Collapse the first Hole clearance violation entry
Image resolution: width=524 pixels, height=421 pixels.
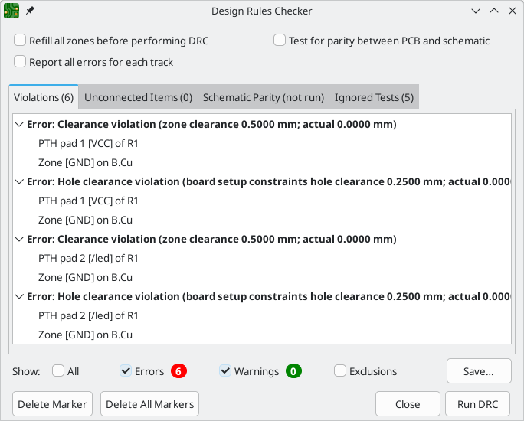(19, 182)
